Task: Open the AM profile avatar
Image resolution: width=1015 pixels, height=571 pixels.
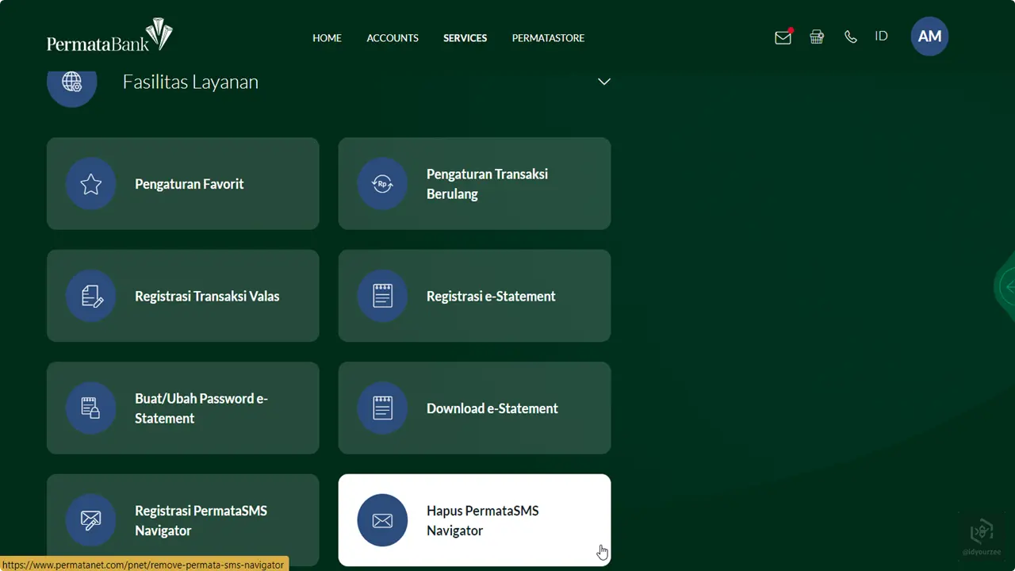Action: click(x=929, y=36)
